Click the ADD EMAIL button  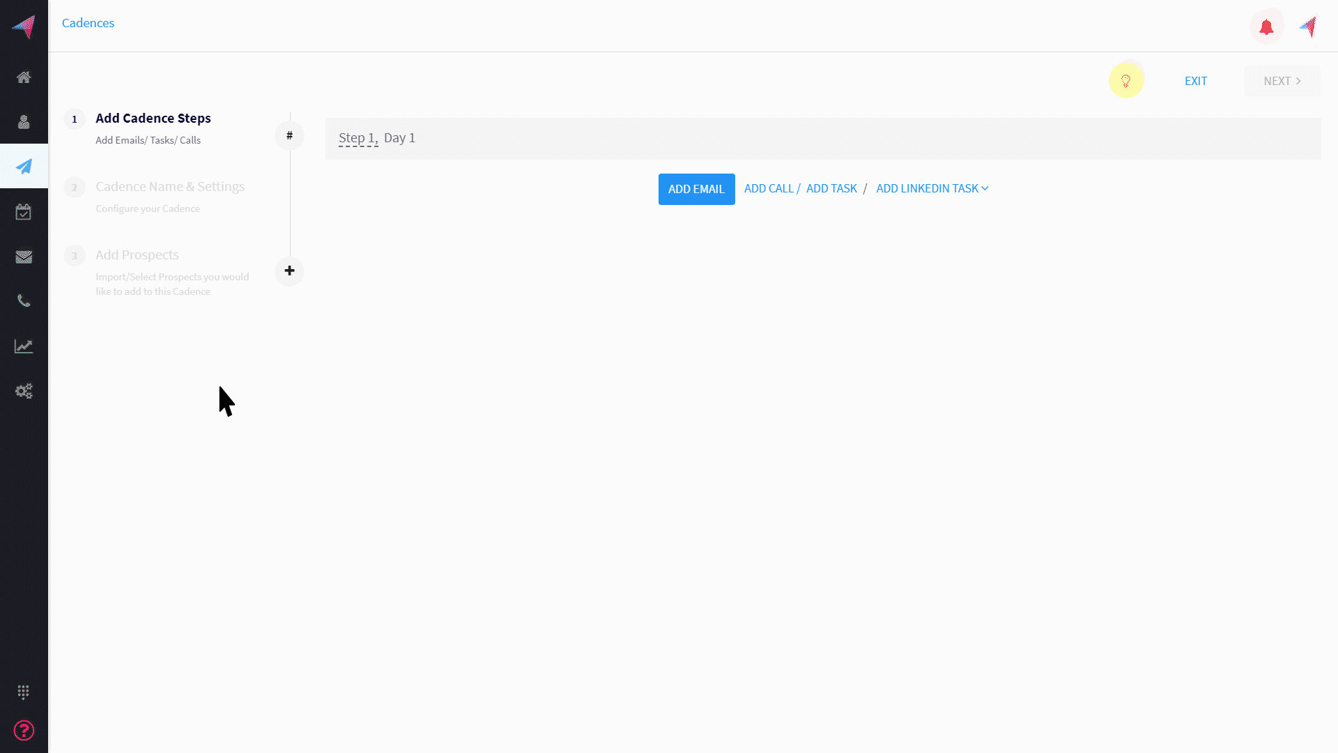695,188
